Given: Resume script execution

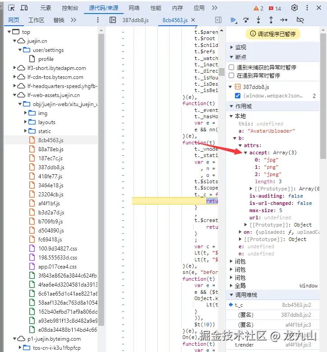Looking at the screenshot, I should (234, 20).
